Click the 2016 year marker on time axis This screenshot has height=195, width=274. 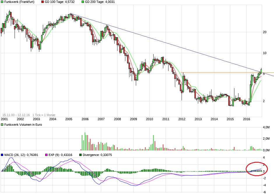(246, 119)
